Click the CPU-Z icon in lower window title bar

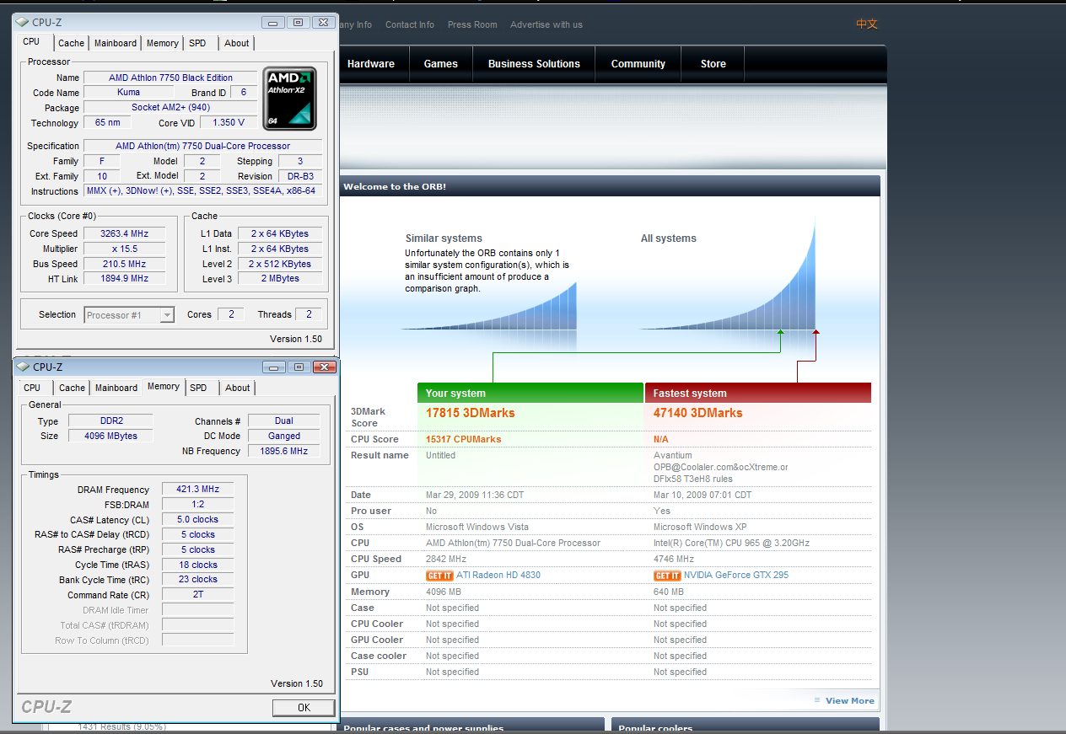[x=24, y=367]
